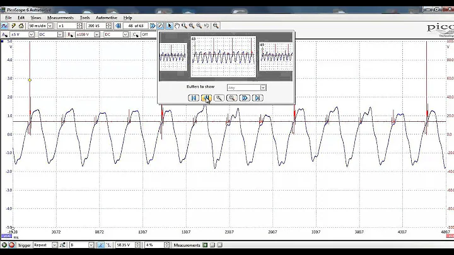
Task: Click the 200 kS samples stepper
Action: (x=108, y=26)
